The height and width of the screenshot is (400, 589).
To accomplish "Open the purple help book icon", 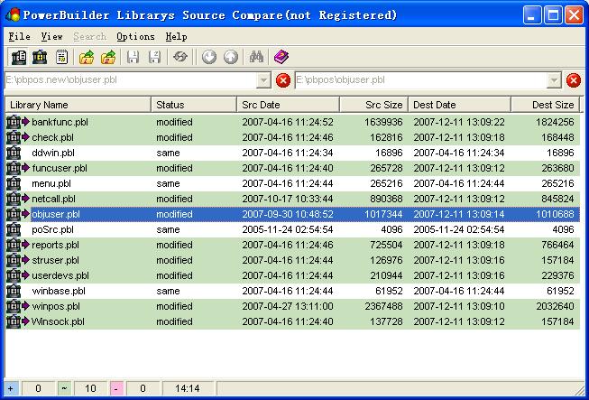I will [281, 57].
